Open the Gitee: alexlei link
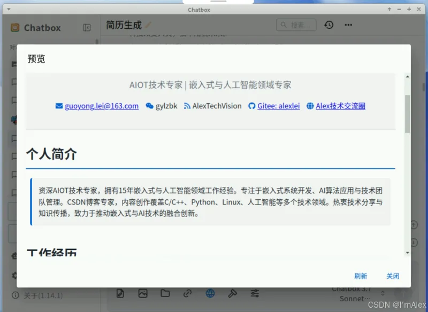428x312 pixels. tap(278, 106)
